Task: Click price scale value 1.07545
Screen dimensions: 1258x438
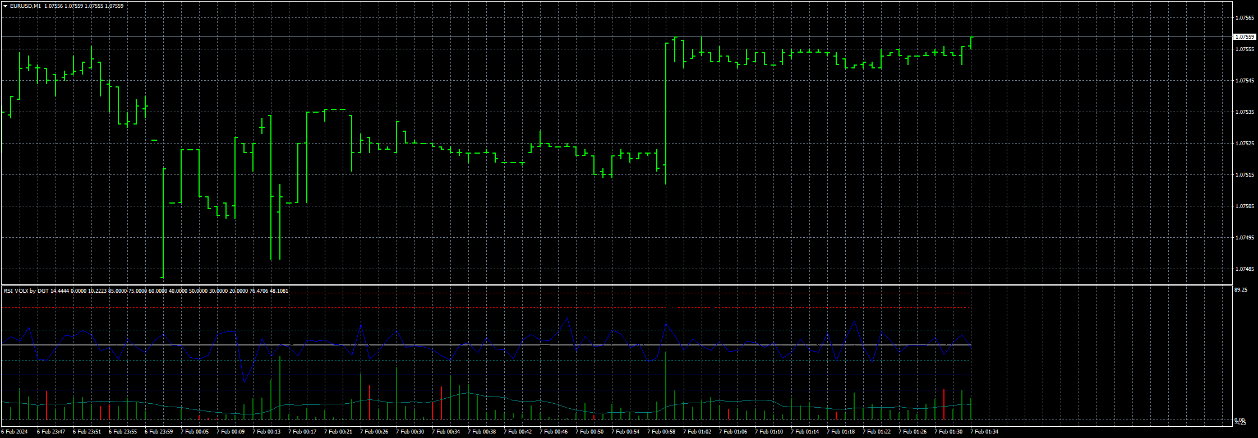Action: click(1245, 81)
